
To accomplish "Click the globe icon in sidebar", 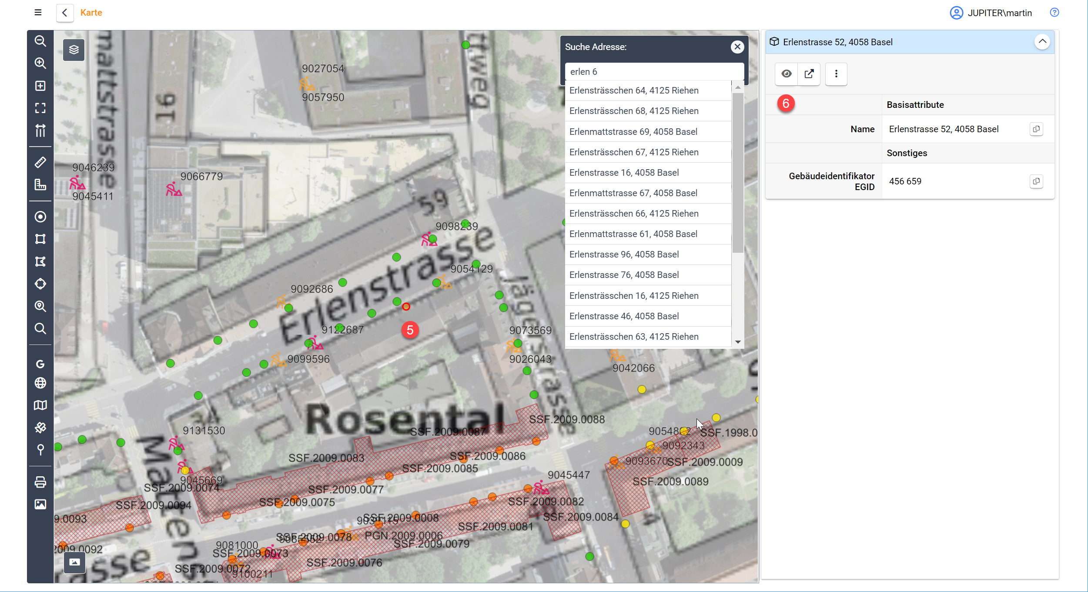I will click(40, 383).
